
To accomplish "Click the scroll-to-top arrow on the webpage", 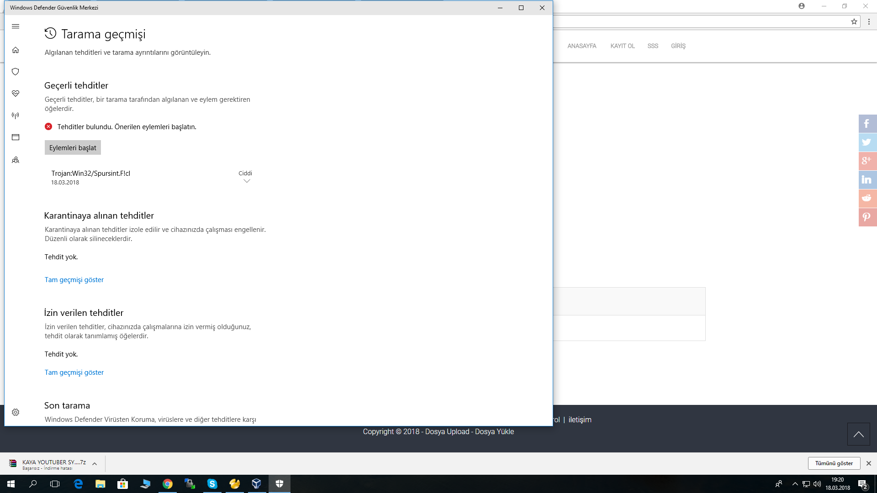I will (x=859, y=434).
